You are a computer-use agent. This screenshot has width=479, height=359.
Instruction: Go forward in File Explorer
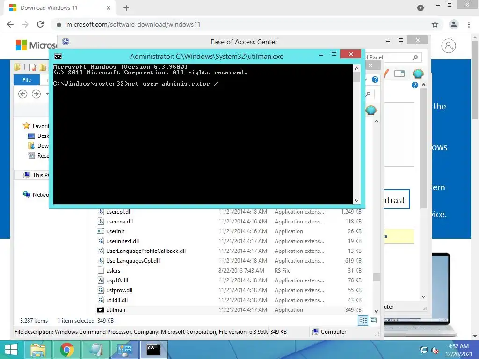tap(36, 94)
